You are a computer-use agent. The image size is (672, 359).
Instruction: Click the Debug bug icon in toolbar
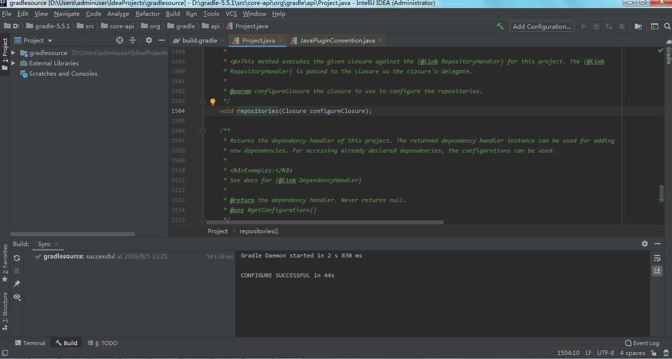pos(596,26)
